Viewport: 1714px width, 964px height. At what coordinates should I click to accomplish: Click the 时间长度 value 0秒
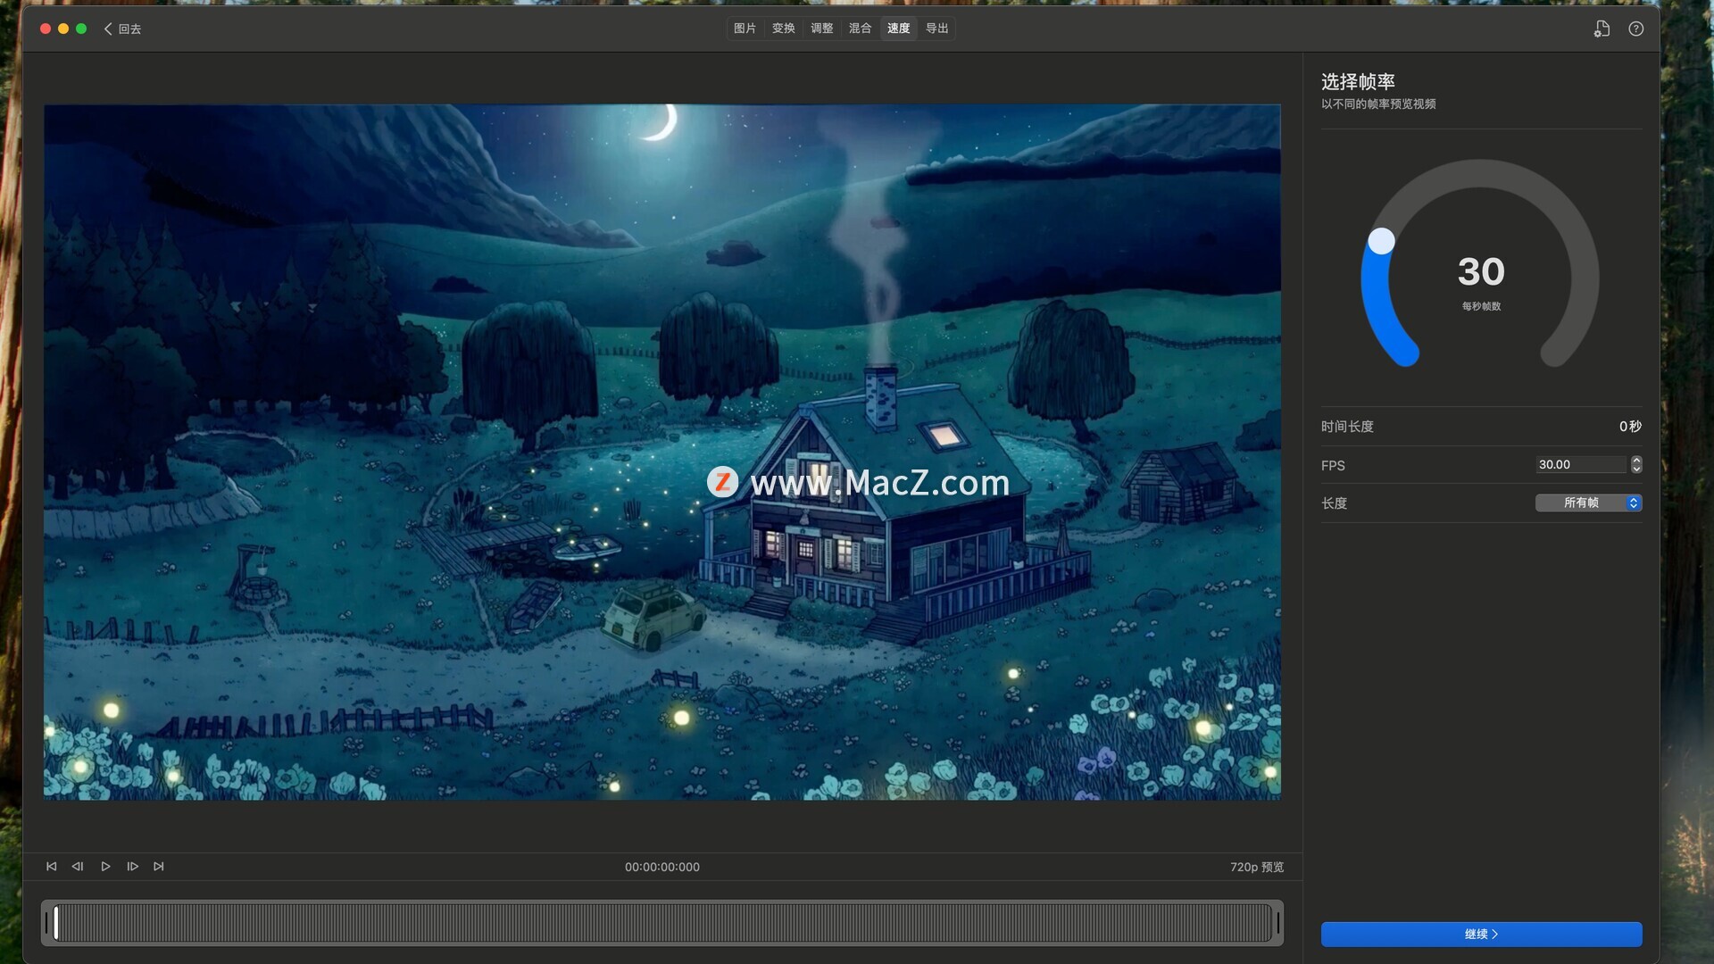pos(1630,427)
